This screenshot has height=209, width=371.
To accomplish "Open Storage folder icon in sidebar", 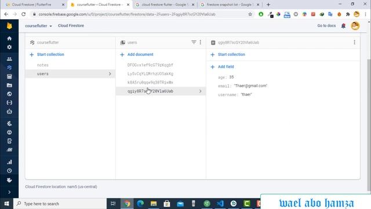I will [9, 85].
